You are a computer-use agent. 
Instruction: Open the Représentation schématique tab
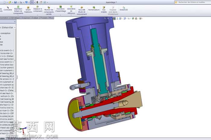(x=10, y=18)
